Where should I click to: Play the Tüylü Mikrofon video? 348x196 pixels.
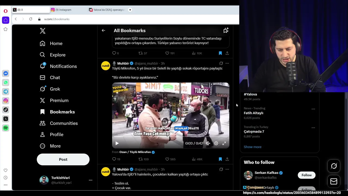pyautogui.click(x=117, y=143)
